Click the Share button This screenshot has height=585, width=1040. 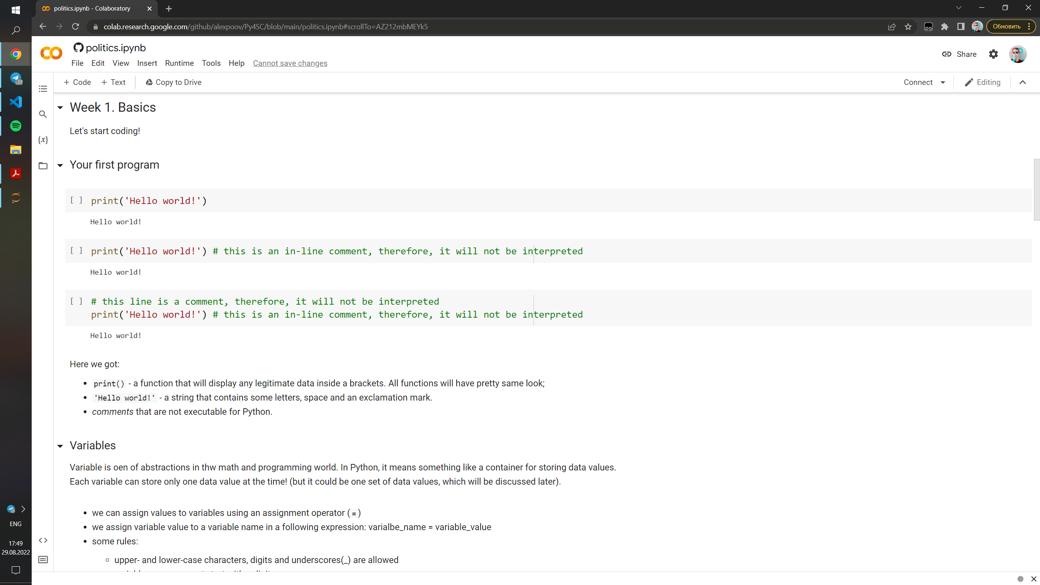pos(959,54)
